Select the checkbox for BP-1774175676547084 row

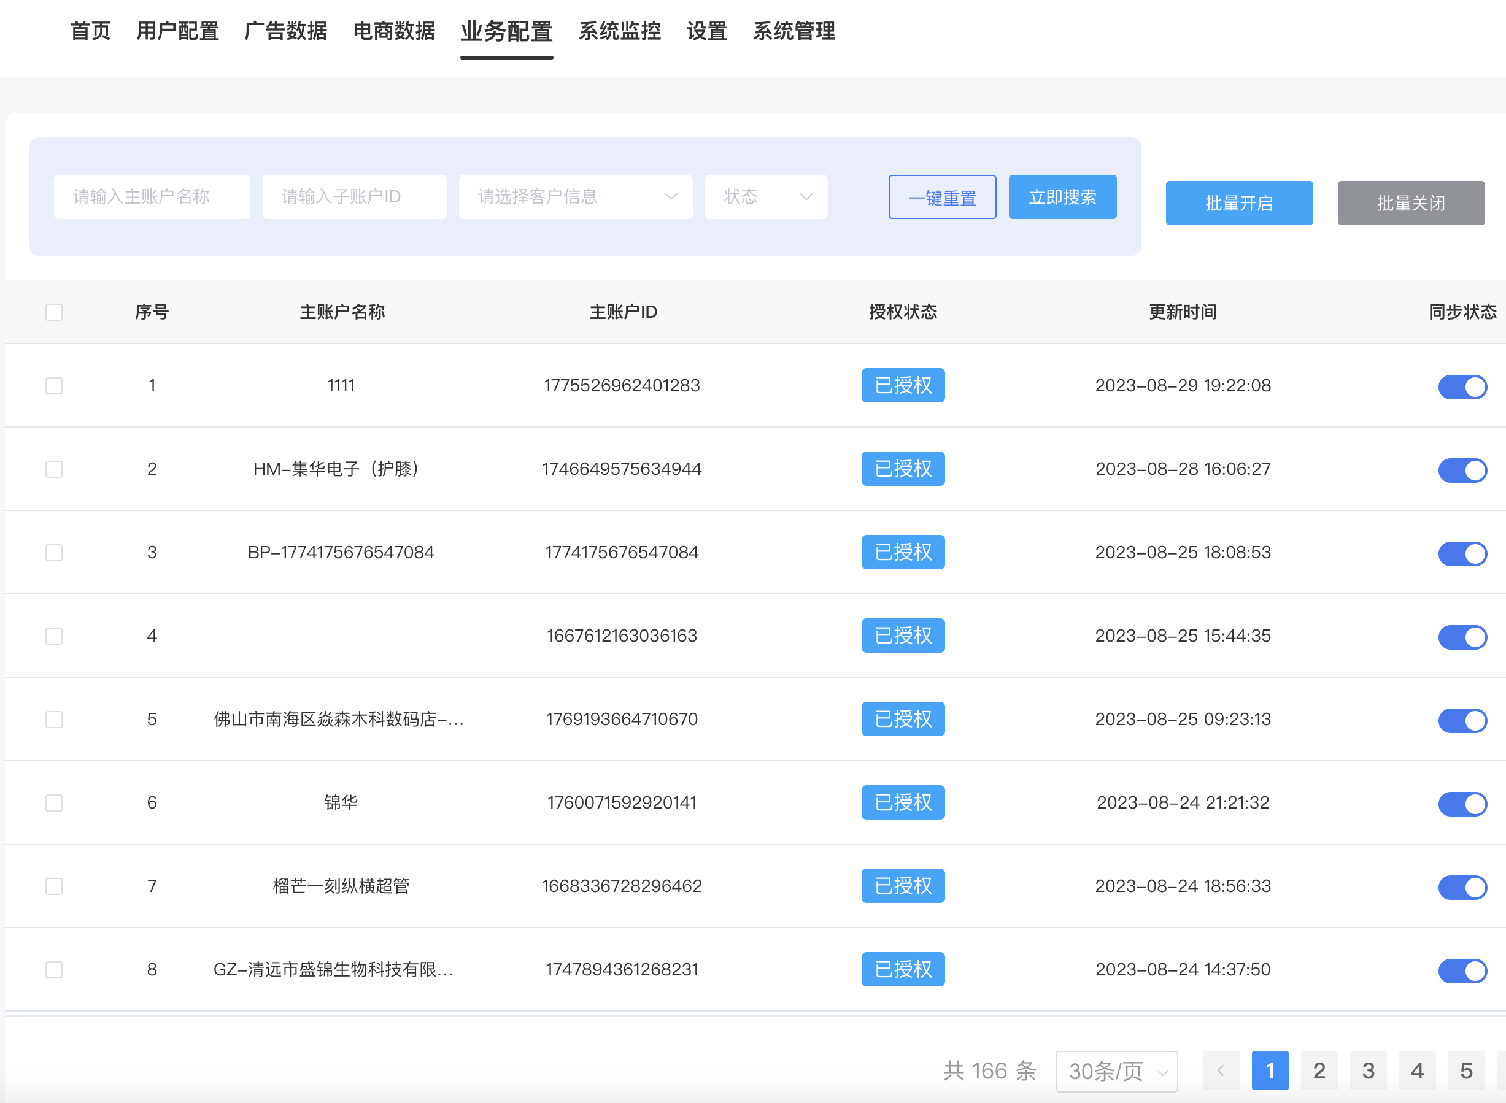pyautogui.click(x=54, y=552)
